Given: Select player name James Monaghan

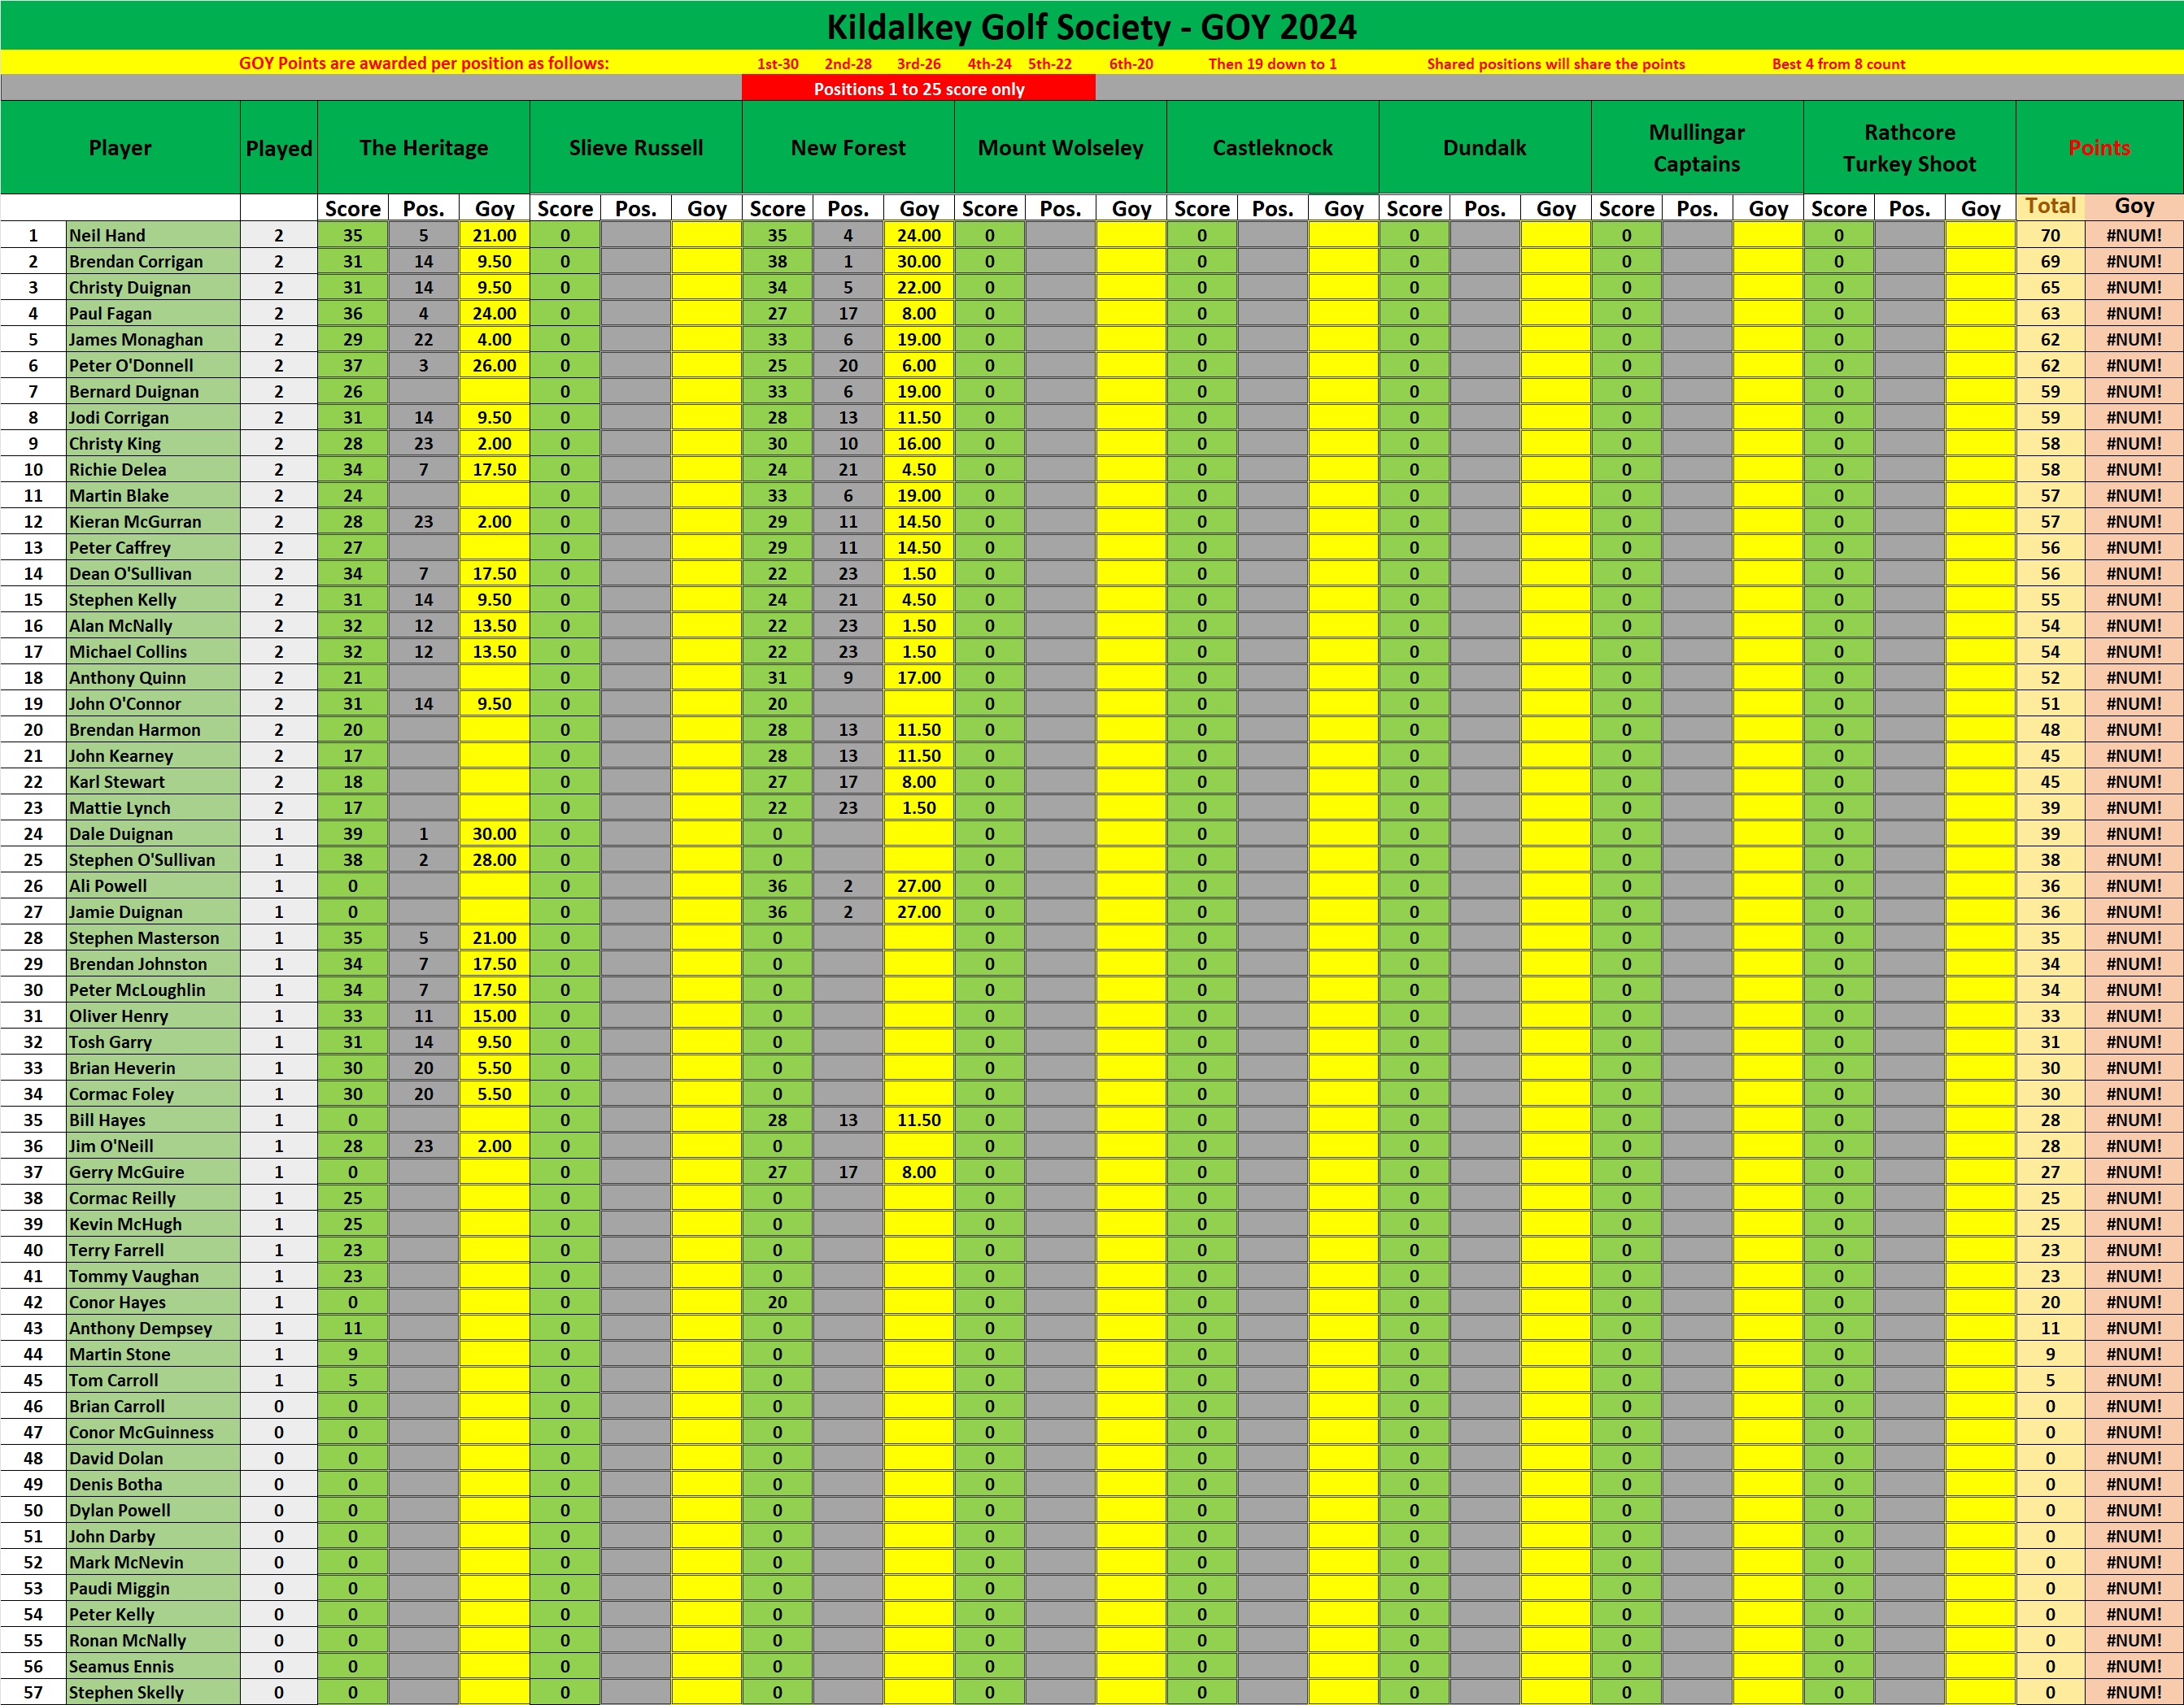Looking at the screenshot, I should click(x=153, y=339).
